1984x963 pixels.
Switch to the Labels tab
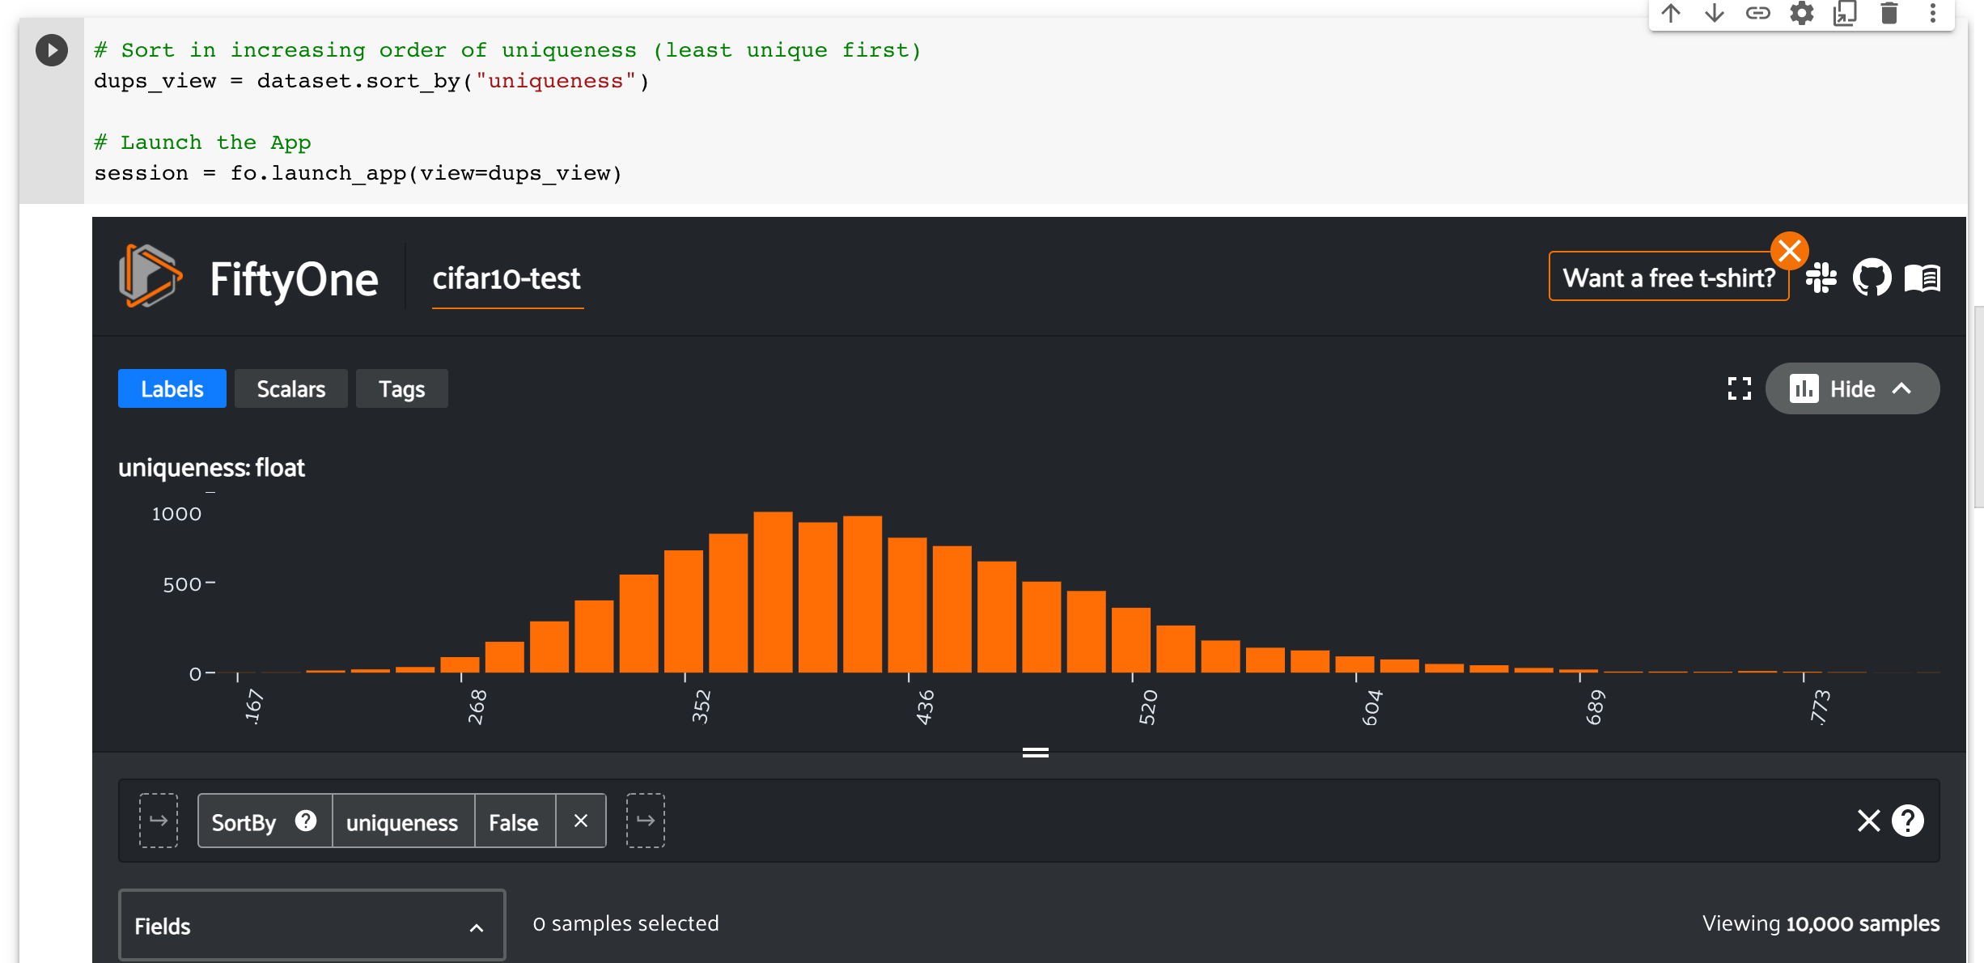coord(172,388)
